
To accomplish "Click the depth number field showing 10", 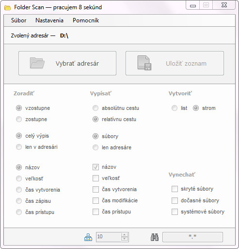I will point(109,237).
